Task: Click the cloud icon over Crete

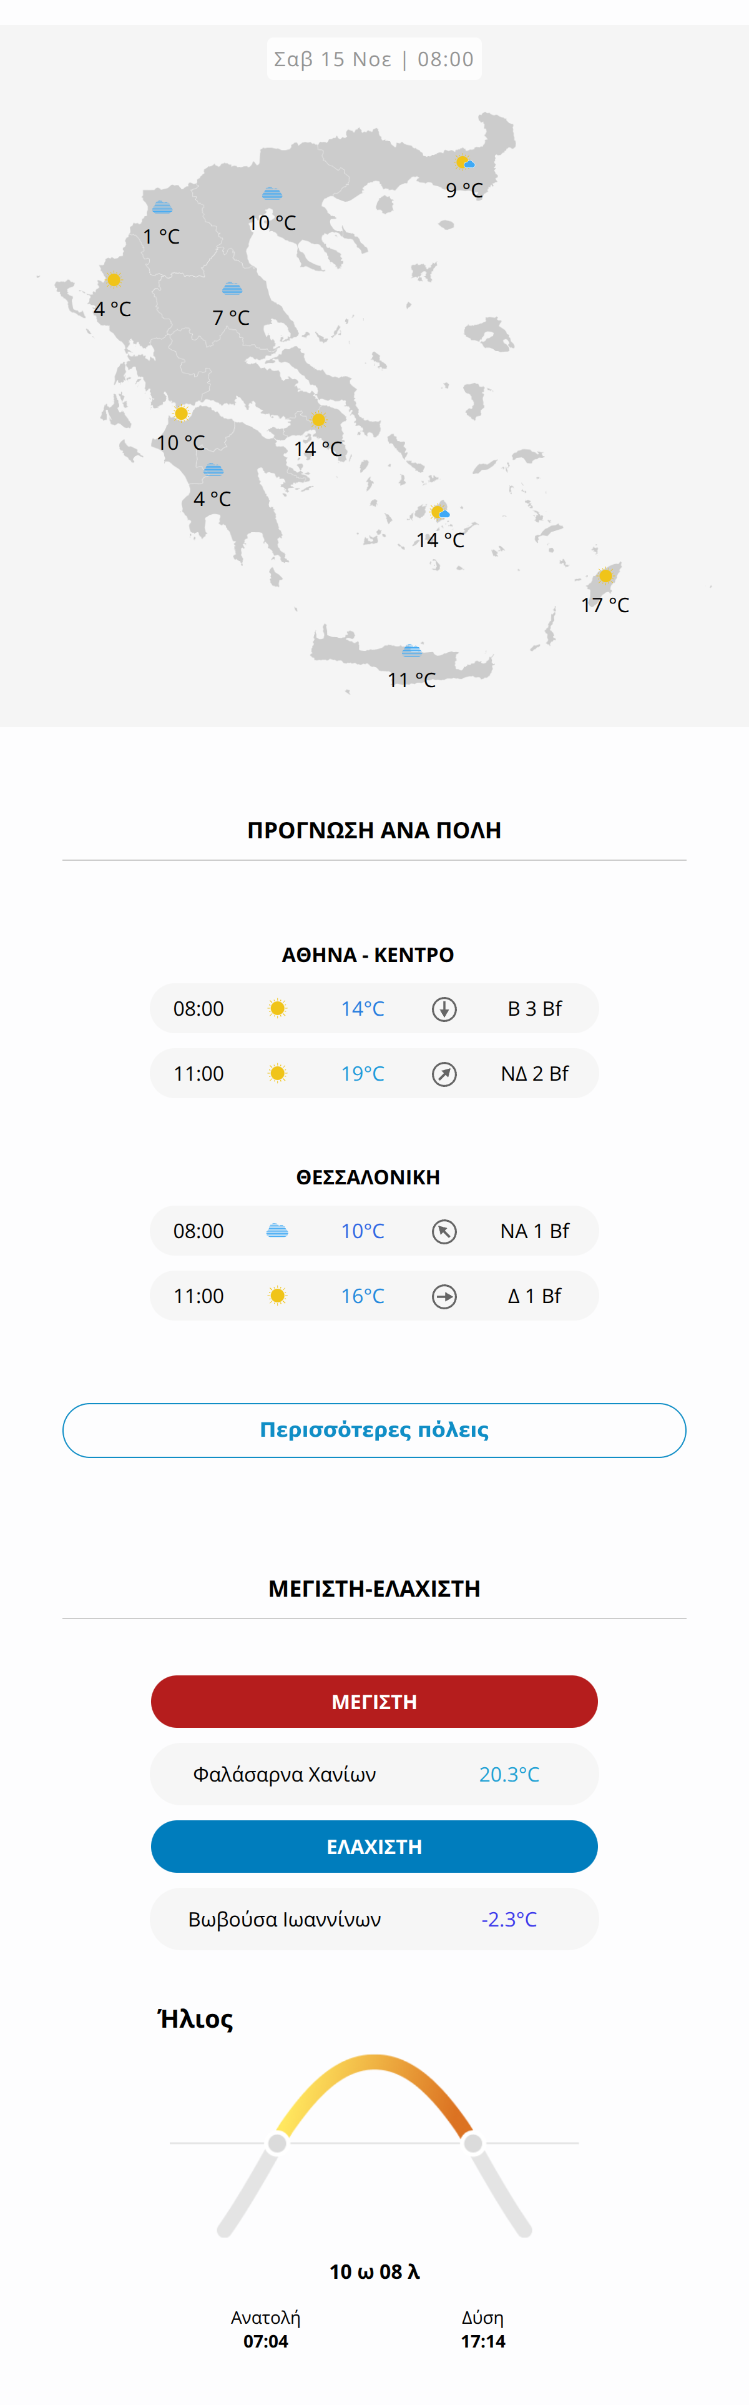Action: tap(411, 651)
